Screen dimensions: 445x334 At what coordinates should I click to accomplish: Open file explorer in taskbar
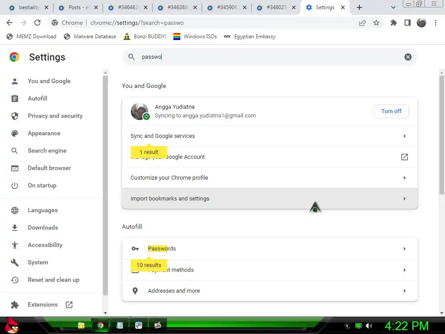point(81,325)
